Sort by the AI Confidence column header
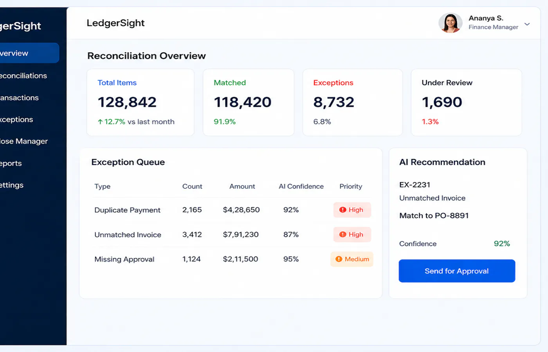 pyautogui.click(x=301, y=186)
